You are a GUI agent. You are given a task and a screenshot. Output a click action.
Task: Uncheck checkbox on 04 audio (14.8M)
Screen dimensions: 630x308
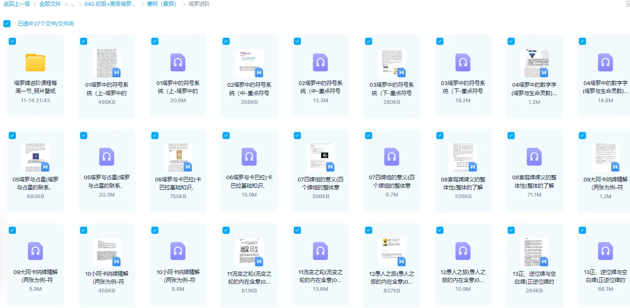tap(582, 41)
